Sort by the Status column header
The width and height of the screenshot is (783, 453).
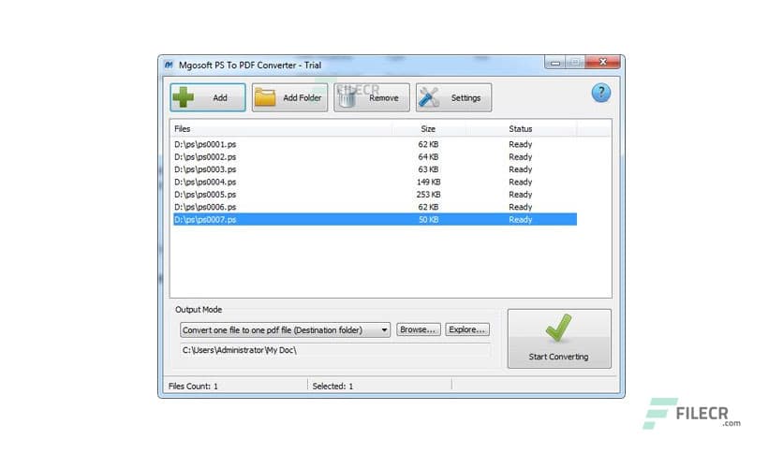(x=521, y=129)
